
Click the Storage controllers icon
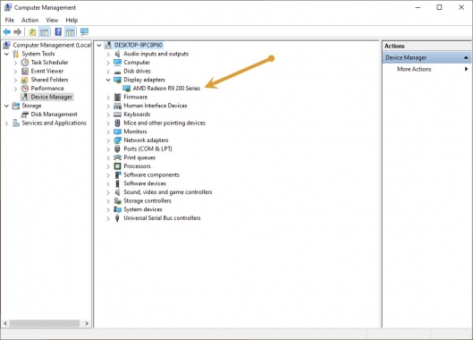click(117, 200)
